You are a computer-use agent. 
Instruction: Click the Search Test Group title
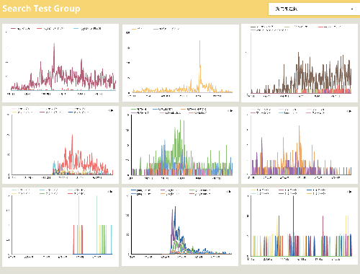(x=41, y=9)
